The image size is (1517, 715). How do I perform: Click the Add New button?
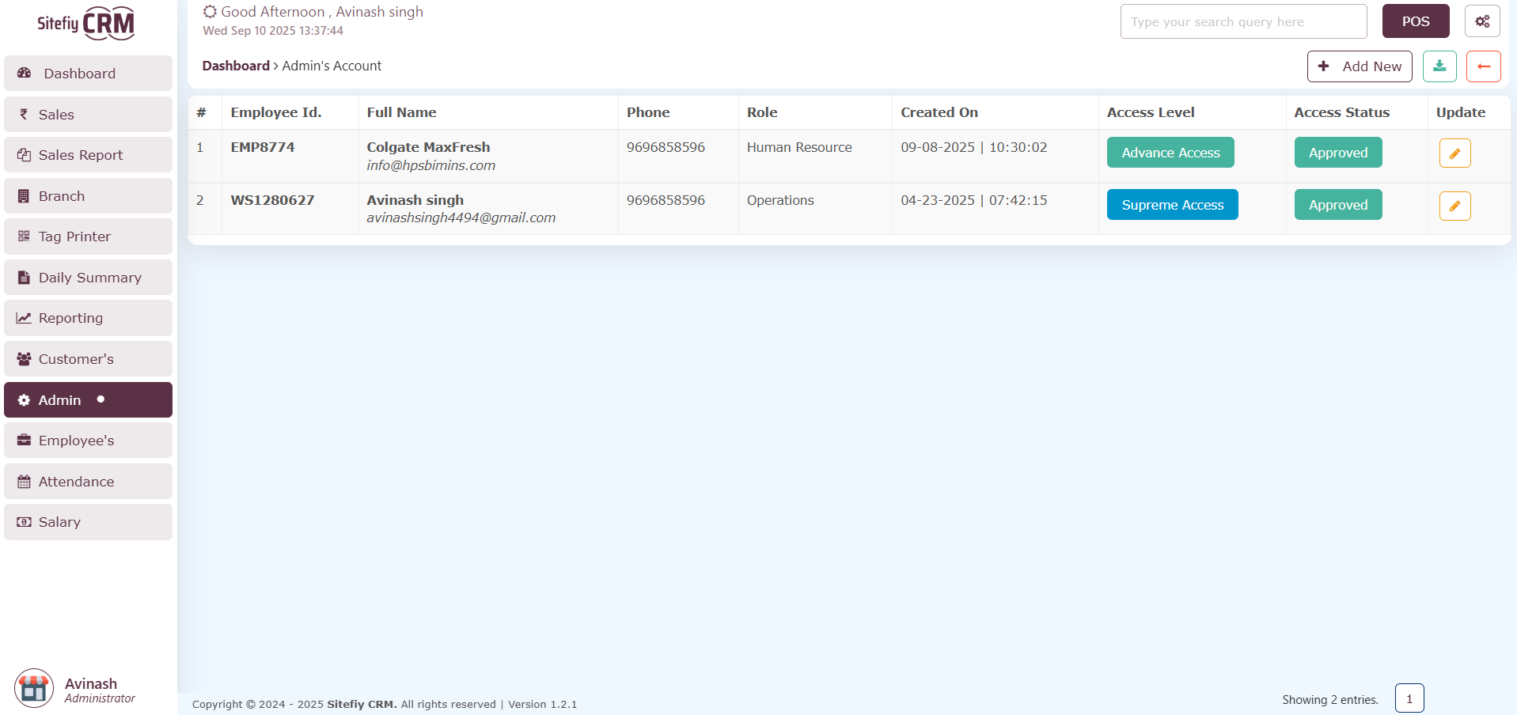pyautogui.click(x=1360, y=66)
